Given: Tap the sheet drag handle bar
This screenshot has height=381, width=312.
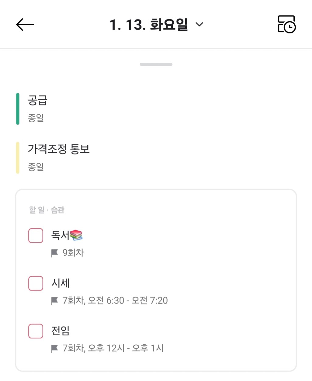Looking at the screenshot, I should [x=156, y=64].
